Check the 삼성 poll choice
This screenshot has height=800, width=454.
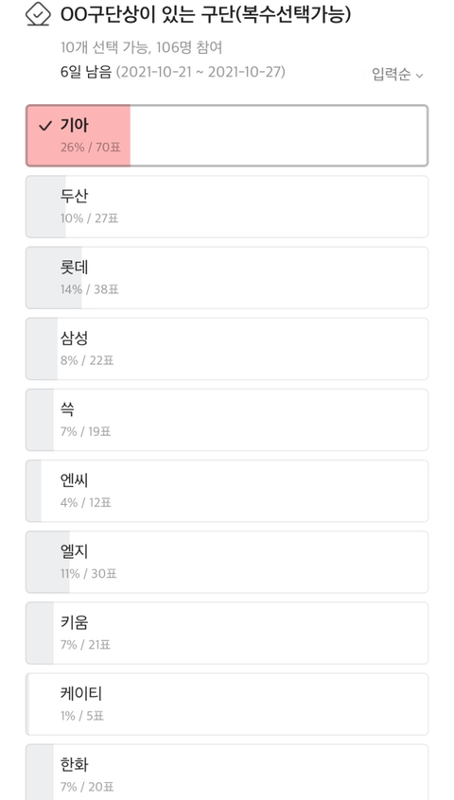tap(227, 349)
